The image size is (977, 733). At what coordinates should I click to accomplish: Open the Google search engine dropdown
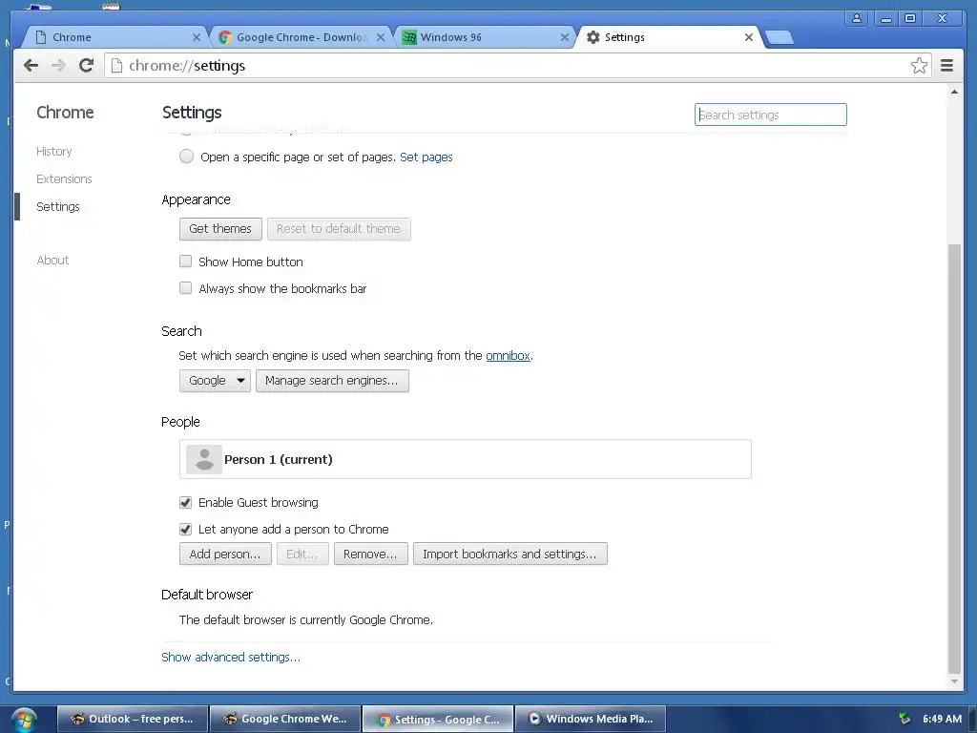[215, 381]
